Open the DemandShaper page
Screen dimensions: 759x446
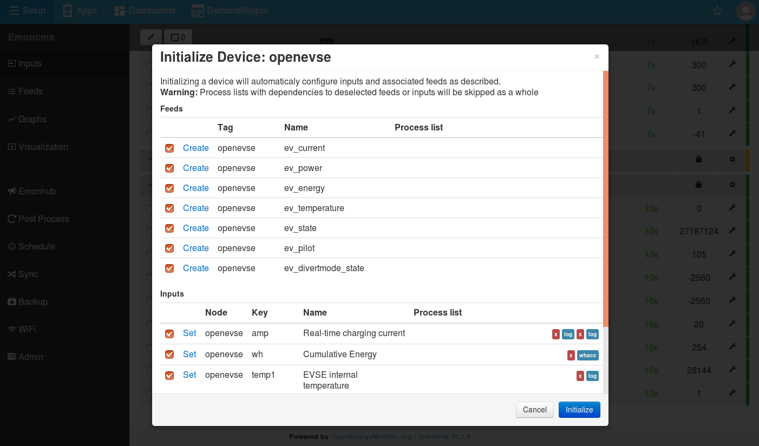(x=230, y=11)
